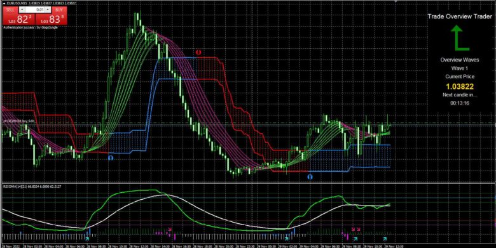Click the blue horseshoe marker under 28 Nov channel

pyautogui.click(x=111, y=157)
